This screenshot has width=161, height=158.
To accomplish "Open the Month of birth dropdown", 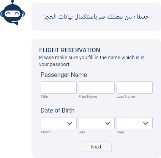I will click(58, 123).
